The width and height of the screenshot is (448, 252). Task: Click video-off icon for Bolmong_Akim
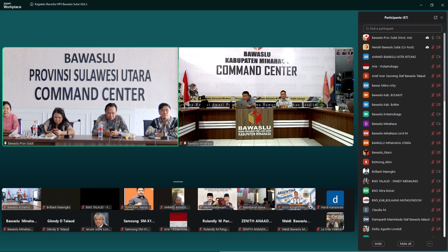(438, 162)
